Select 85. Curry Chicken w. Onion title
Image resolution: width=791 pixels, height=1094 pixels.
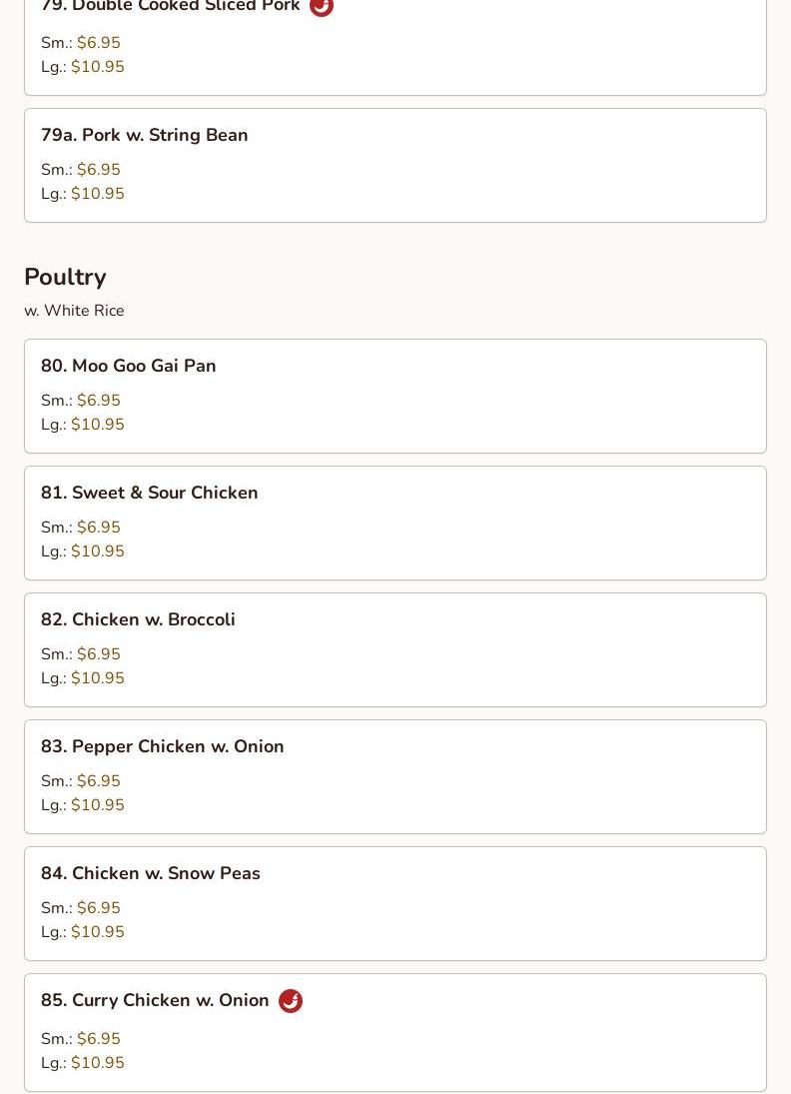155,1000
